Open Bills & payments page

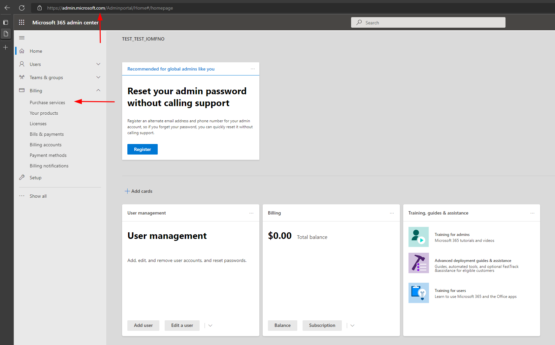click(47, 134)
